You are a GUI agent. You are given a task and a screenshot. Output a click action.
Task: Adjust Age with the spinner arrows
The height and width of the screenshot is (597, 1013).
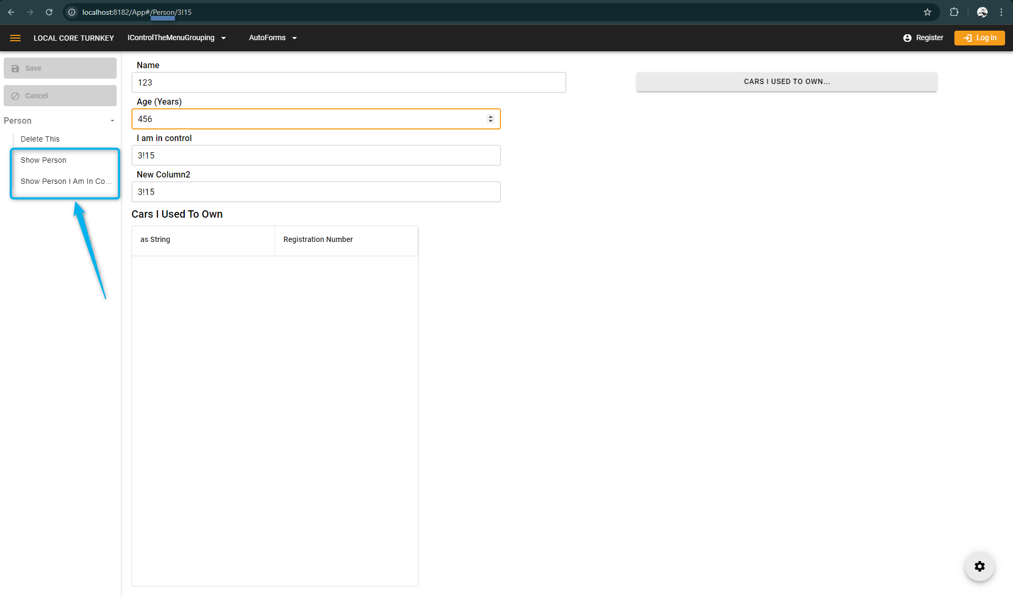pos(490,119)
